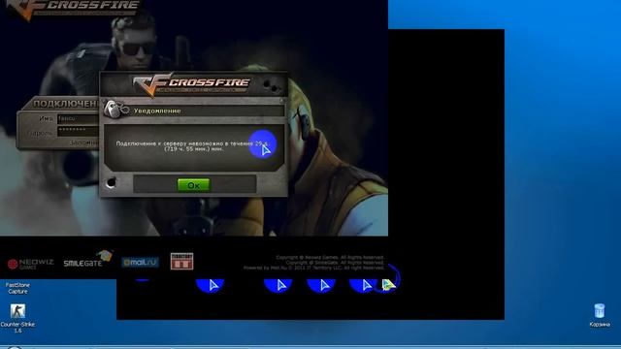This screenshot has height=349, width=621.
Task: Focus the Пароль password field
Action: point(78,131)
